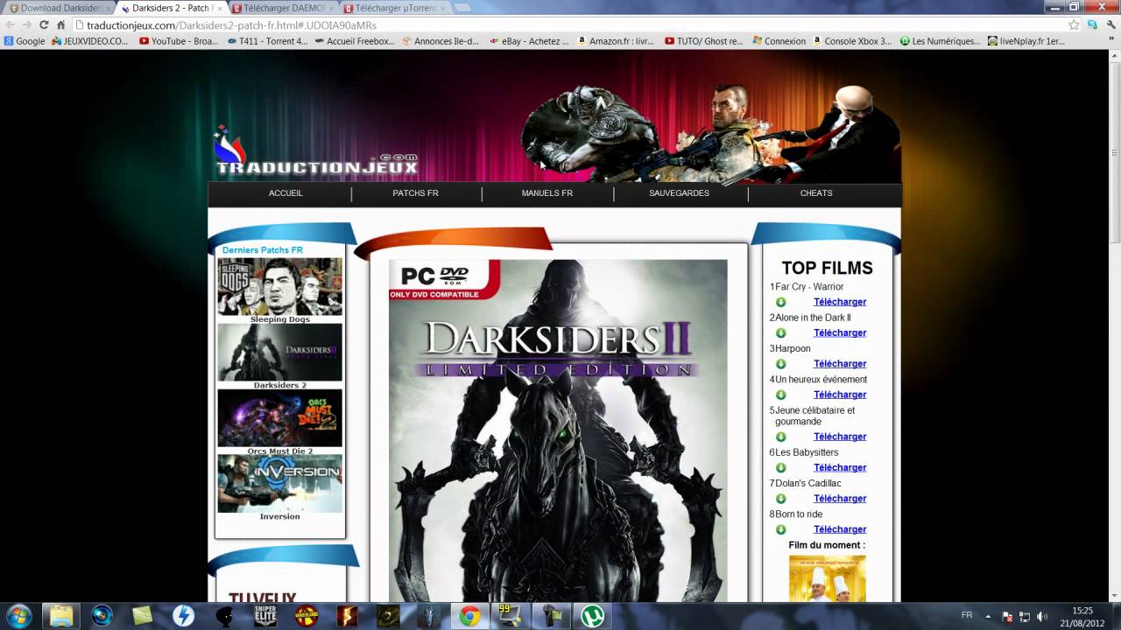
Task: Open the ACCUEIL menu item
Action: pos(286,193)
